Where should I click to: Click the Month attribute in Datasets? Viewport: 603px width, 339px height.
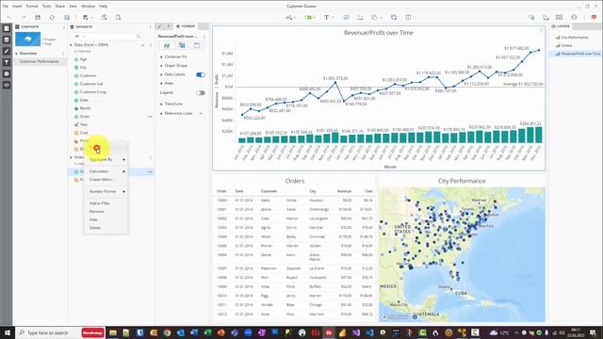85,108
